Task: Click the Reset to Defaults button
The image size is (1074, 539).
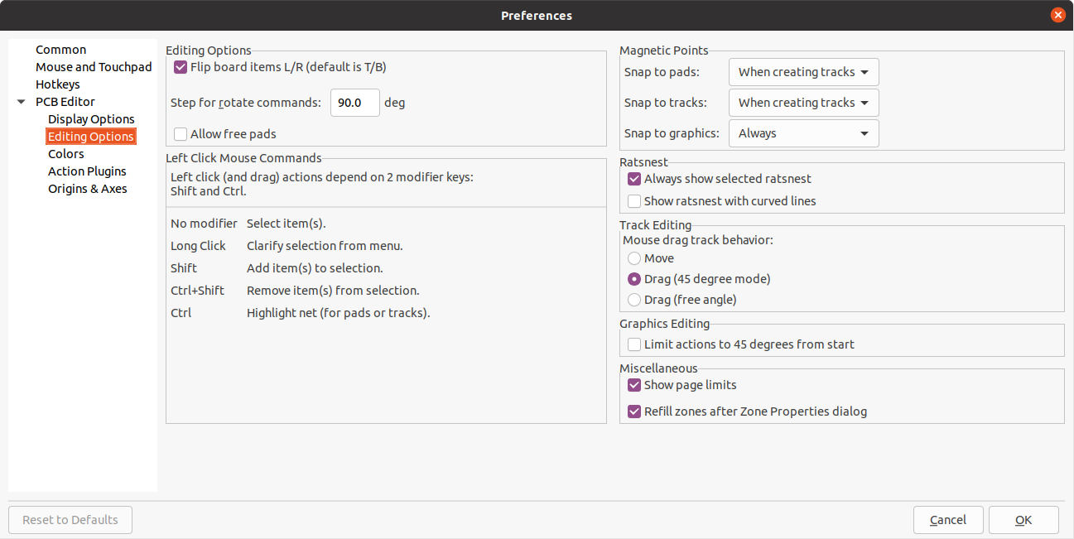Action: pyautogui.click(x=70, y=519)
